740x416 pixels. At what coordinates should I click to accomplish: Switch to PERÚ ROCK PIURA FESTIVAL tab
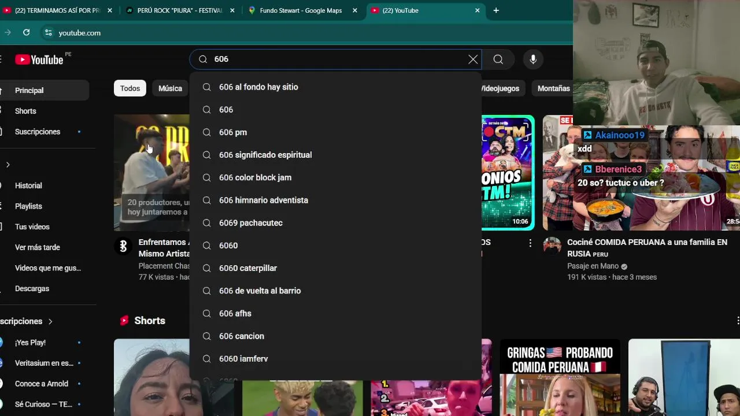pos(180,10)
